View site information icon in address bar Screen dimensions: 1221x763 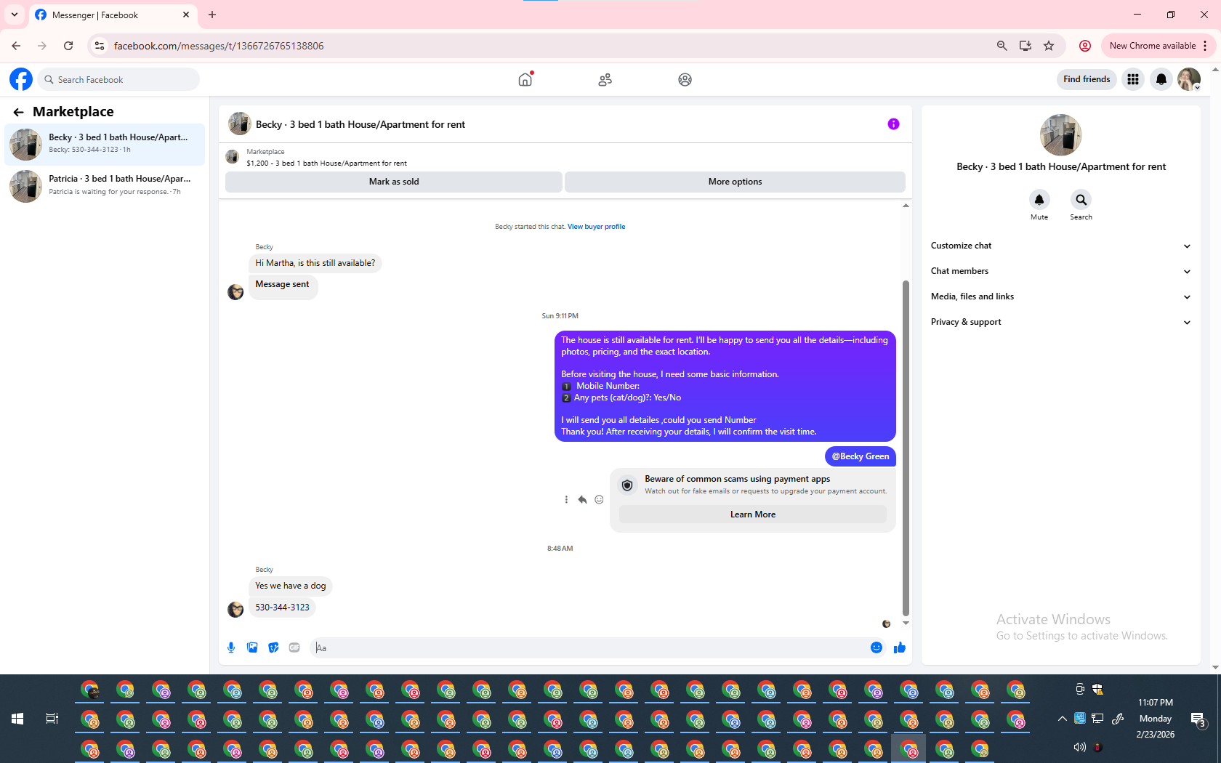point(100,46)
